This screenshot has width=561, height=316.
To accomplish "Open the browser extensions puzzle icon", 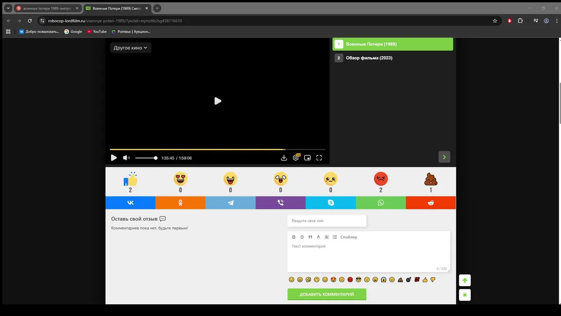I will tap(520, 21).
